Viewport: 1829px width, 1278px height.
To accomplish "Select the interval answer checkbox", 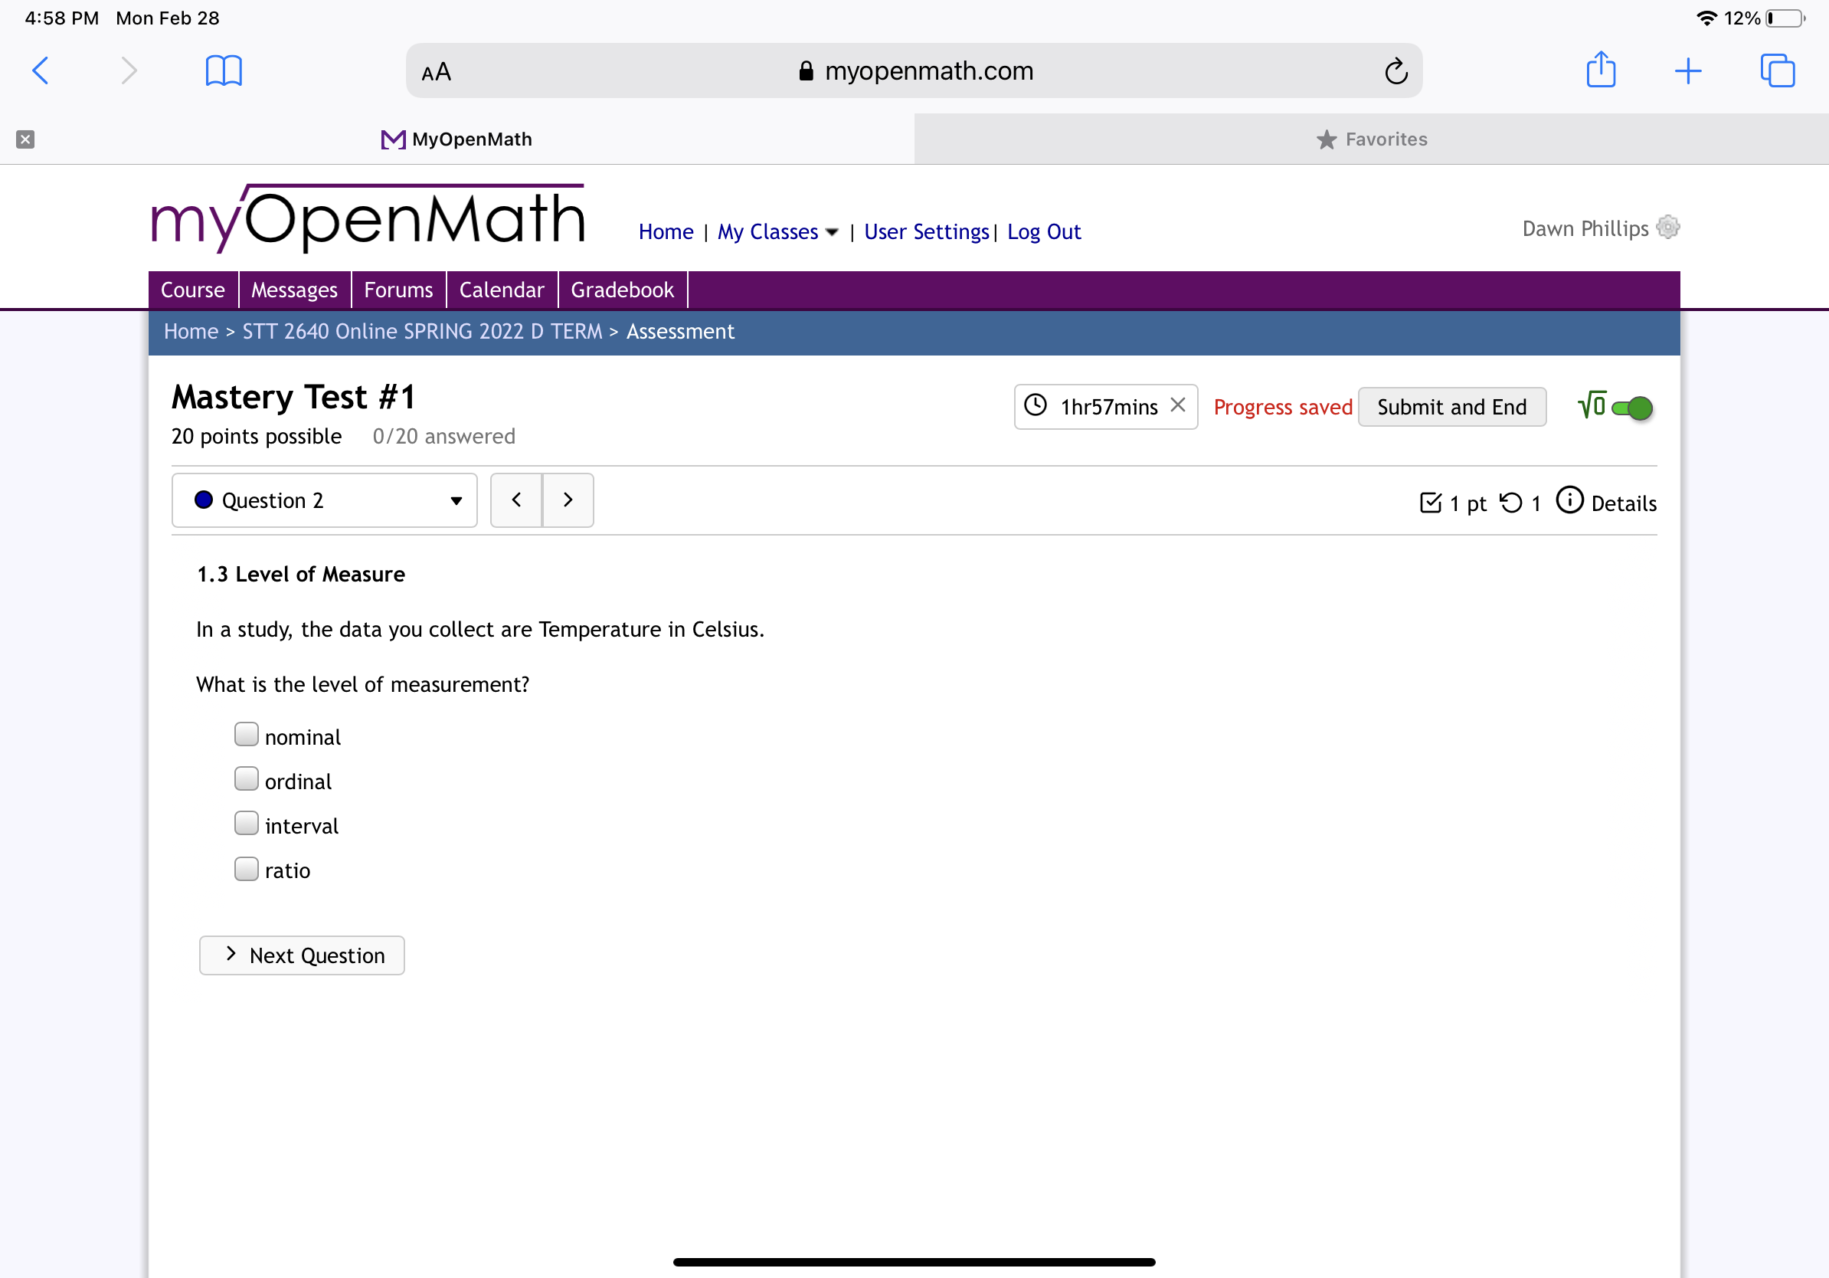I will tap(246, 823).
